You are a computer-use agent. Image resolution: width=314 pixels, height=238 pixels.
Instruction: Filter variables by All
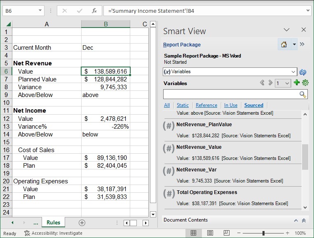click(x=167, y=105)
